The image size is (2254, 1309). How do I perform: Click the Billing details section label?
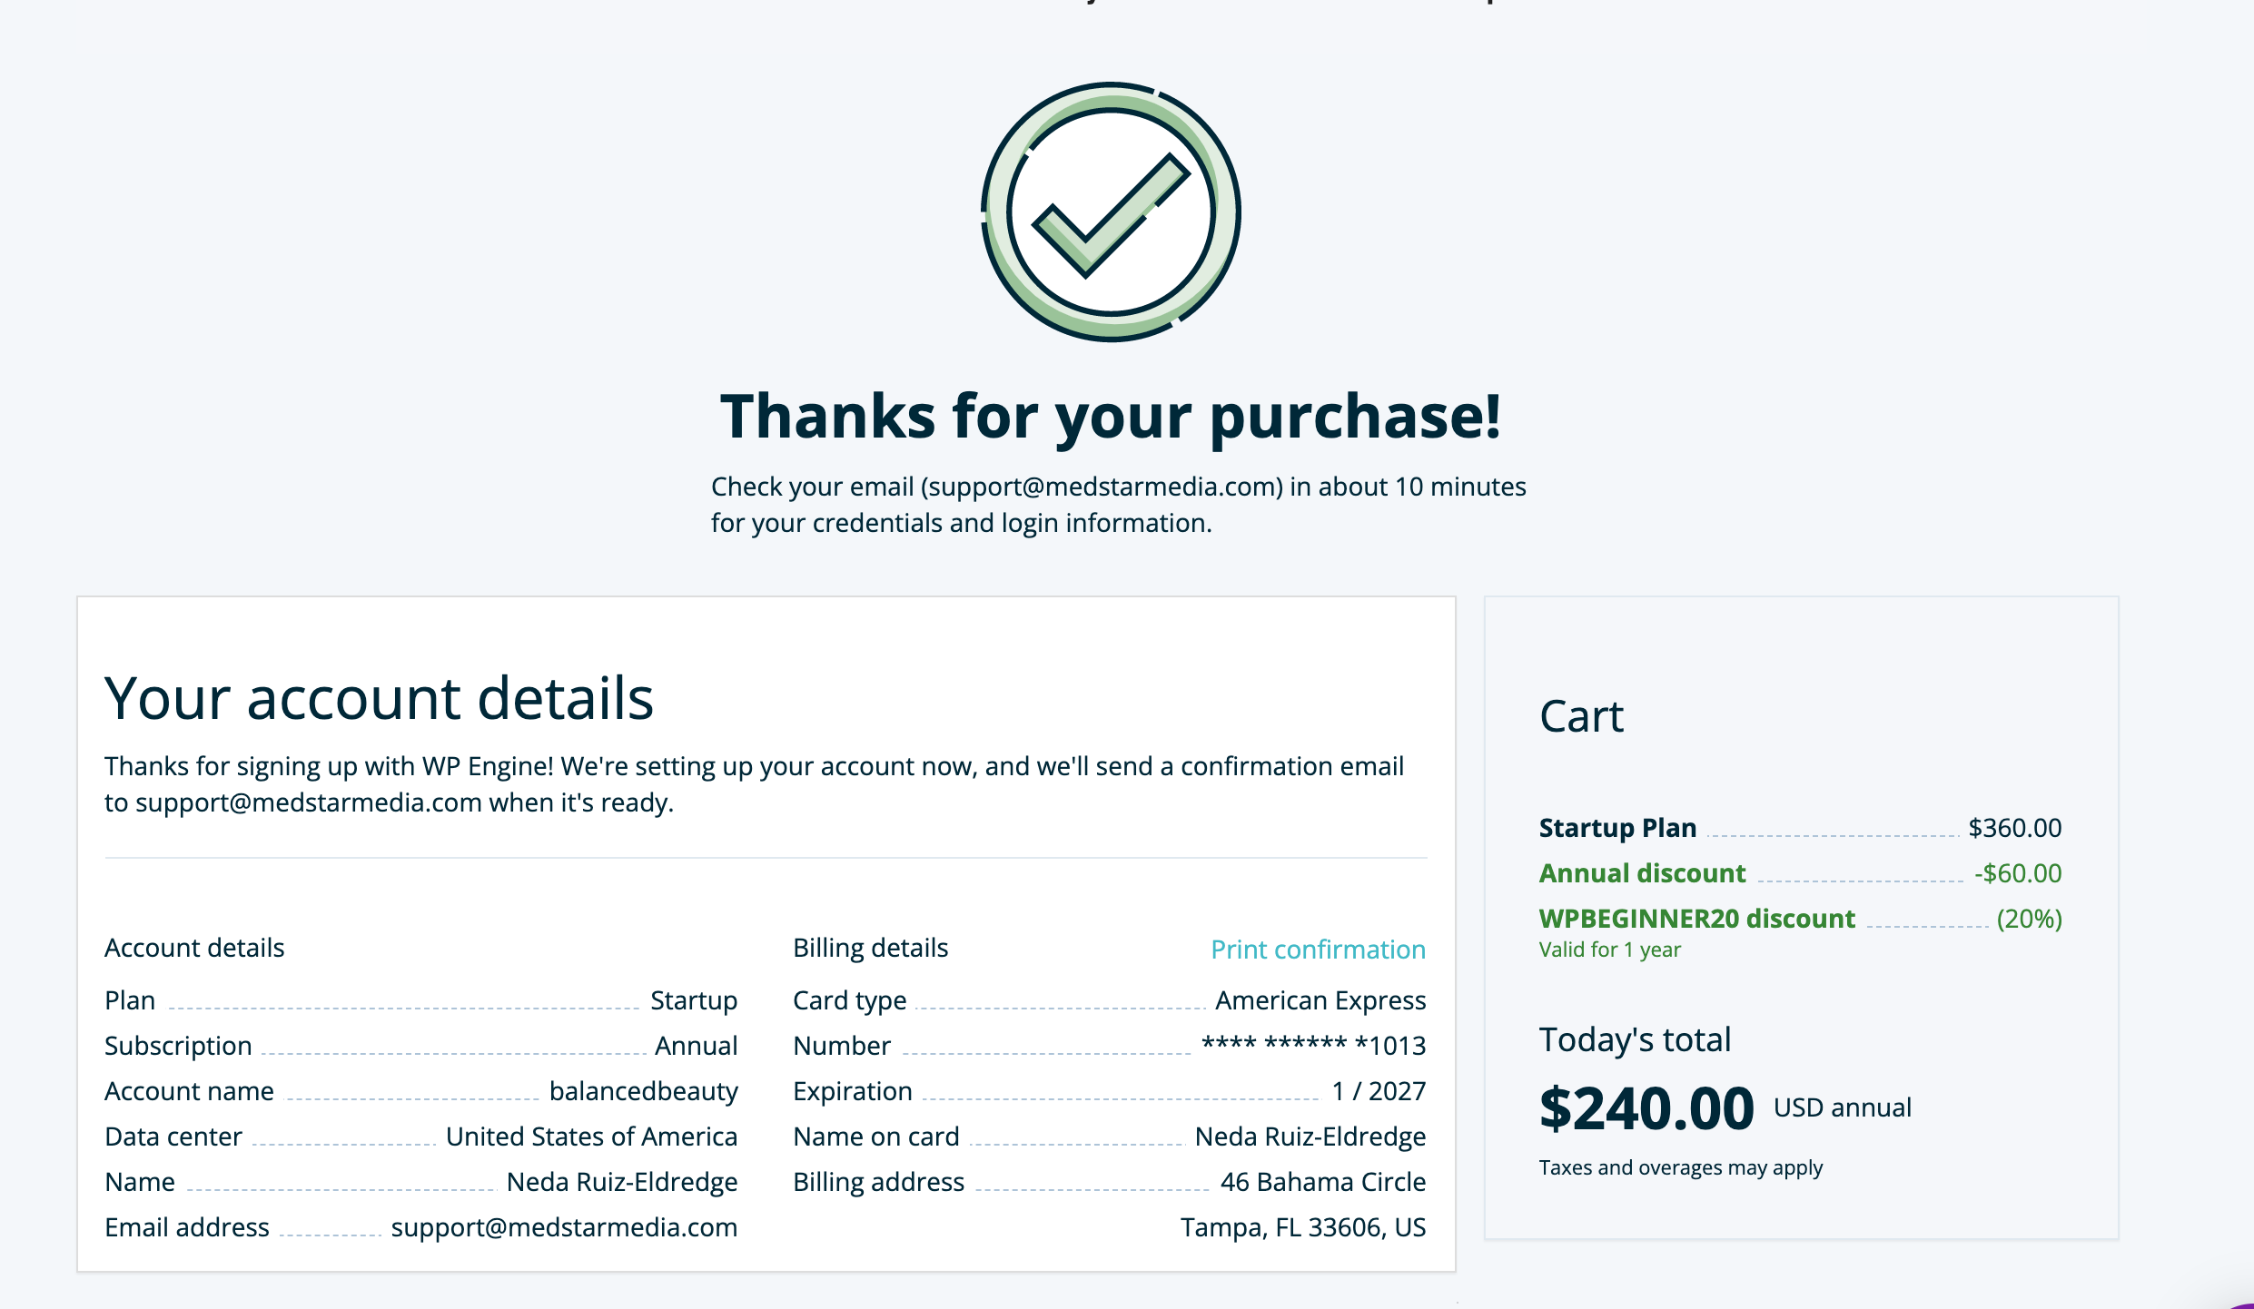point(870,948)
